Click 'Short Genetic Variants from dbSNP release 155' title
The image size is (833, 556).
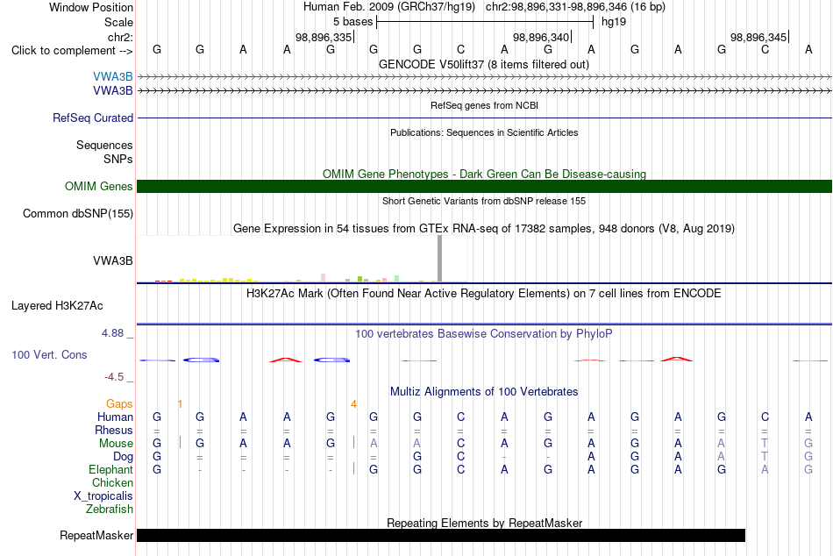click(x=484, y=201)
